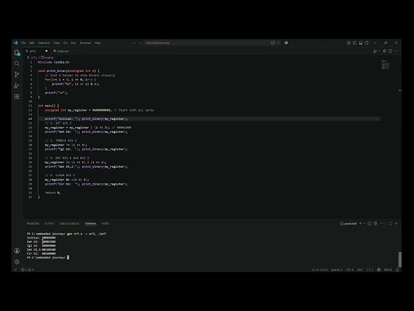The image size is (414, 311).
Task: Open the editor More Actions menu
Action: [x=397, y=51]
